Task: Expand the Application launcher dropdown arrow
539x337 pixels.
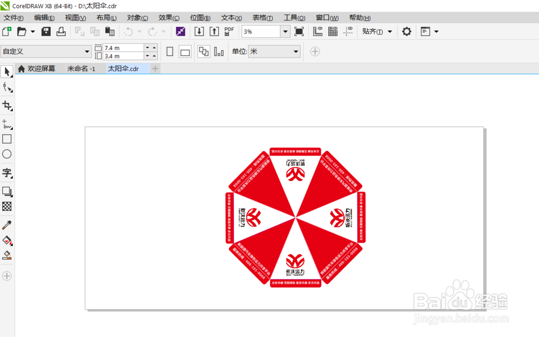Action: pos(436,32)
